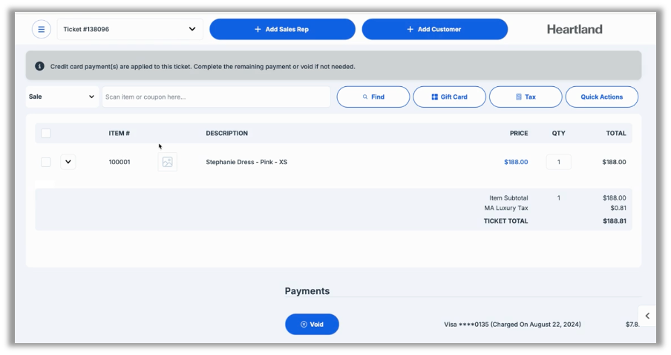The height and width of the screenshot is (355, 671).
Task: Open the Find item search
Action: (x=373, y=97)
